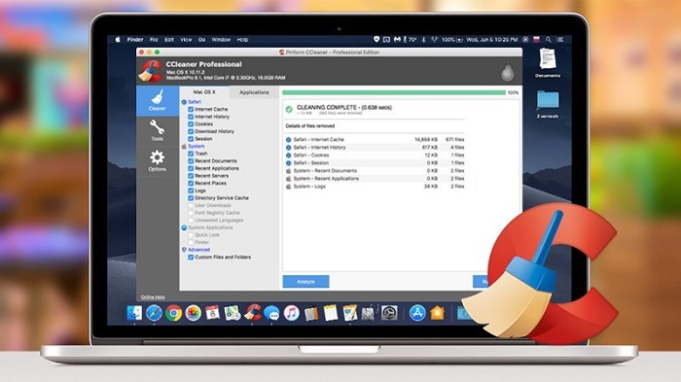Open the Window menu in menu bar
Viewport: 681px width, 382px height.
pos(221,40)
